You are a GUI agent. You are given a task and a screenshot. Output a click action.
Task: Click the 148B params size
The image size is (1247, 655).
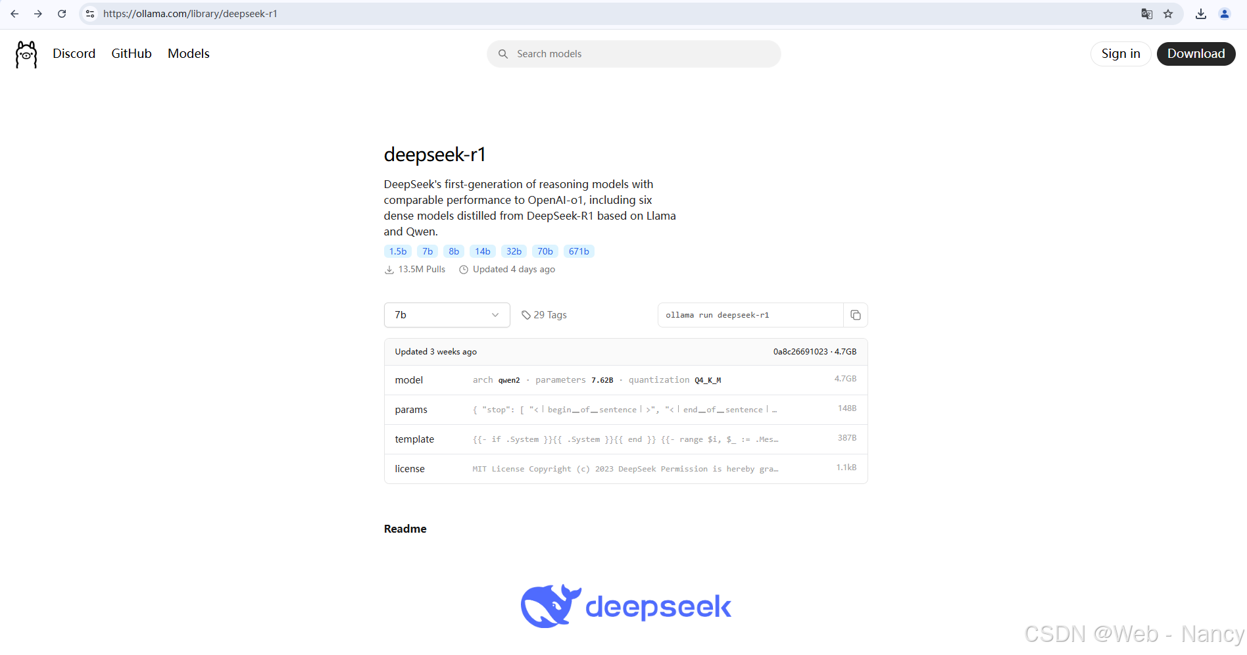click(847, 408)
